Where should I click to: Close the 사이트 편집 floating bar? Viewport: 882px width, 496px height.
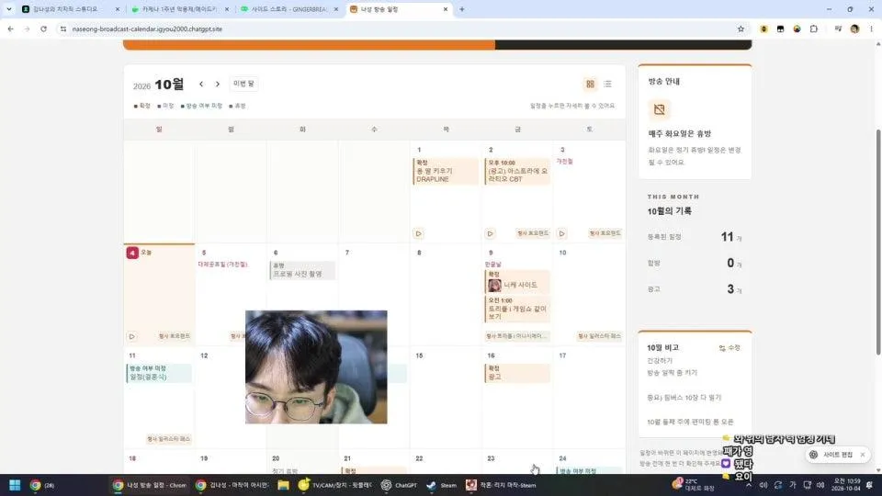[863, 455]
